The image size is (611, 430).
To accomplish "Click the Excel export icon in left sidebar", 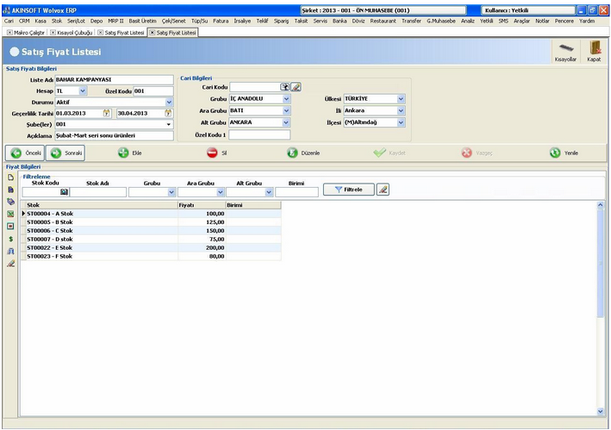I will coord(10,214).
